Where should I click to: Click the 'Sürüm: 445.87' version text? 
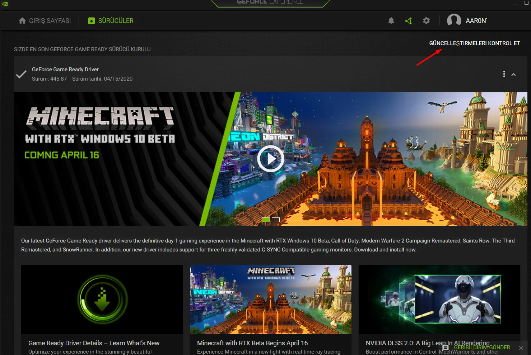pos(50,79)
